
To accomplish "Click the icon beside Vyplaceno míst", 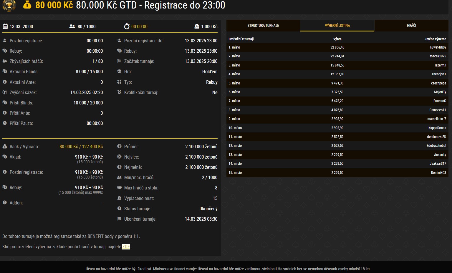I will [x=119, y=198].
